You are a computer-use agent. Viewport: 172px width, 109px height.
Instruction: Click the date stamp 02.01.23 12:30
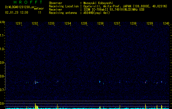tap(17, 13)
